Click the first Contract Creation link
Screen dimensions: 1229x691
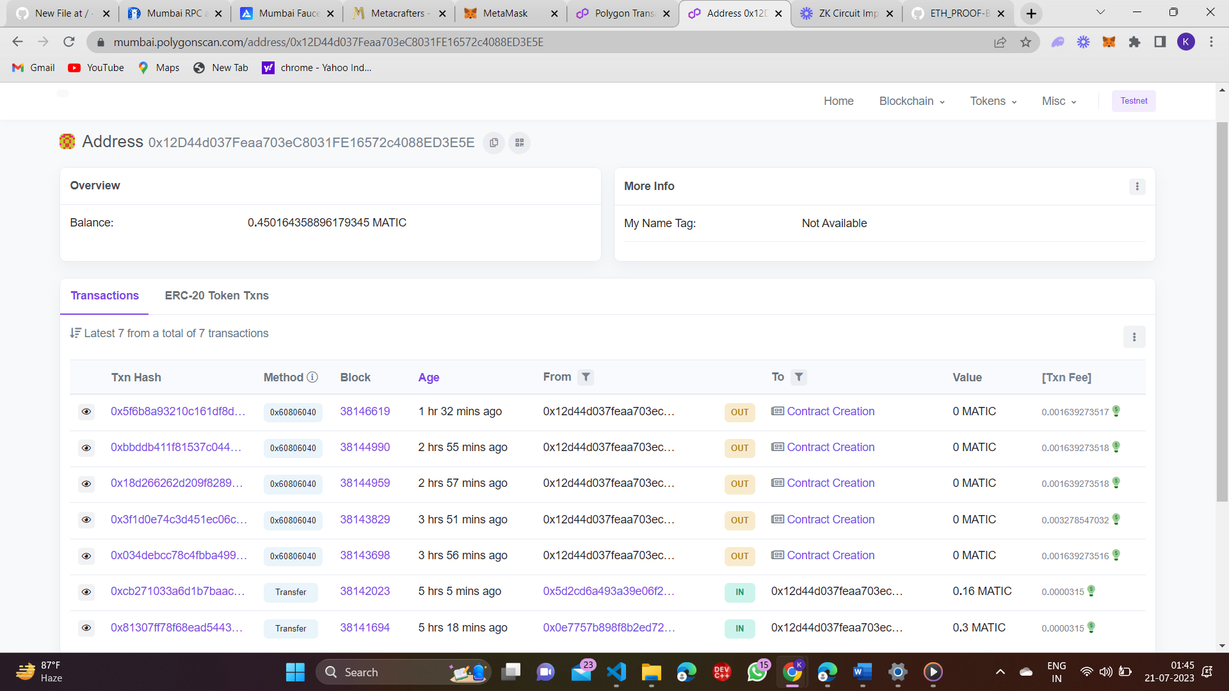[x=830, y=411]
